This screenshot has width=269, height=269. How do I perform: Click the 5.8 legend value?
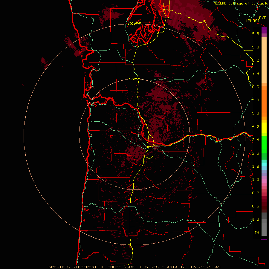tap(256, 100)
